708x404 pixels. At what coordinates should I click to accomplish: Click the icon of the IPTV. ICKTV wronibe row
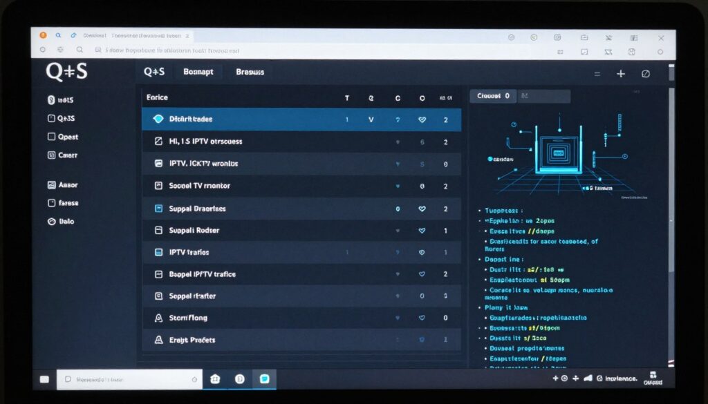click(x=158, y=164)
